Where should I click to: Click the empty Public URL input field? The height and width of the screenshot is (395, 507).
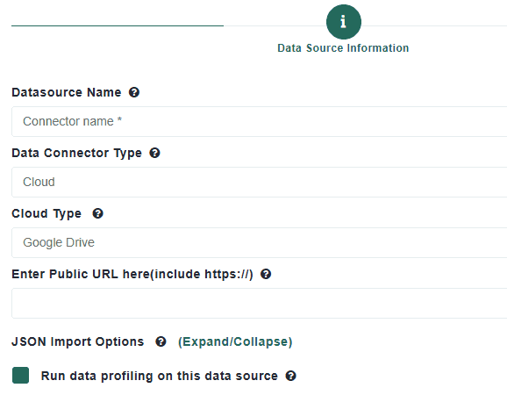click(260, 304)
